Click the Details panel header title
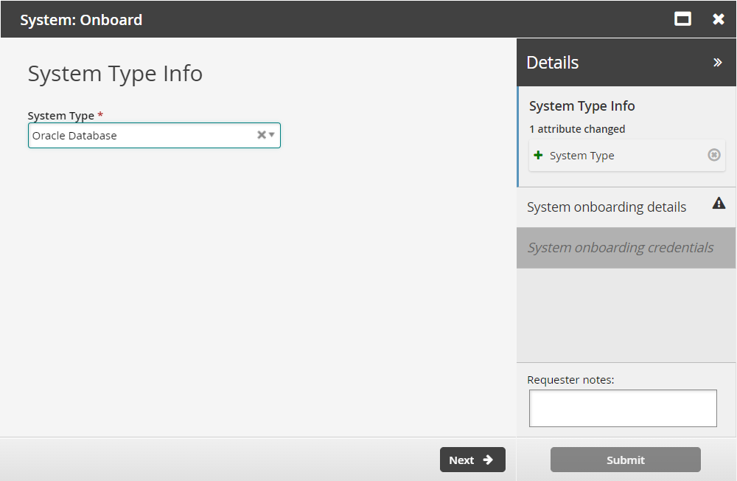The width and height of the screenshot is (737, 481). 553,63
